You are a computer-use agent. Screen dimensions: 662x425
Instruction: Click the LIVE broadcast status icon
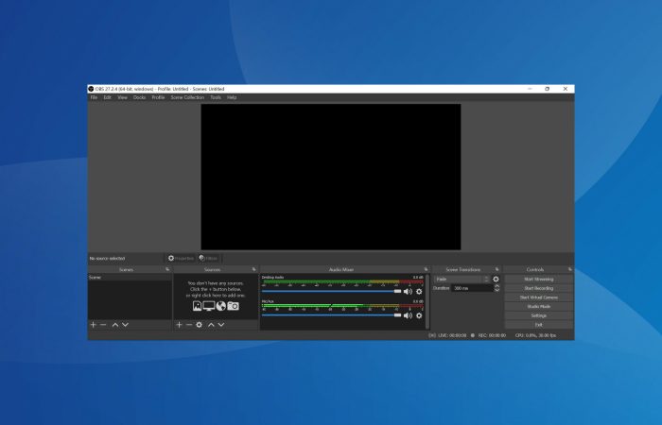coord(432,335)
